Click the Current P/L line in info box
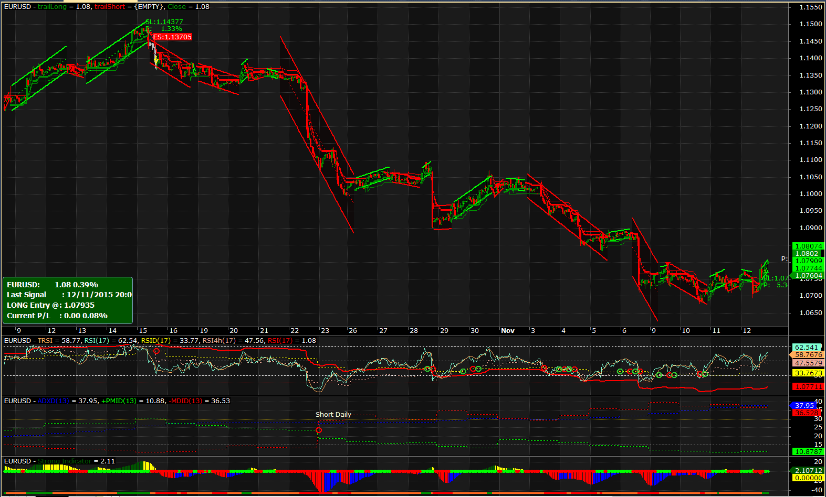 pyautogui.click(x=57, y=316)
